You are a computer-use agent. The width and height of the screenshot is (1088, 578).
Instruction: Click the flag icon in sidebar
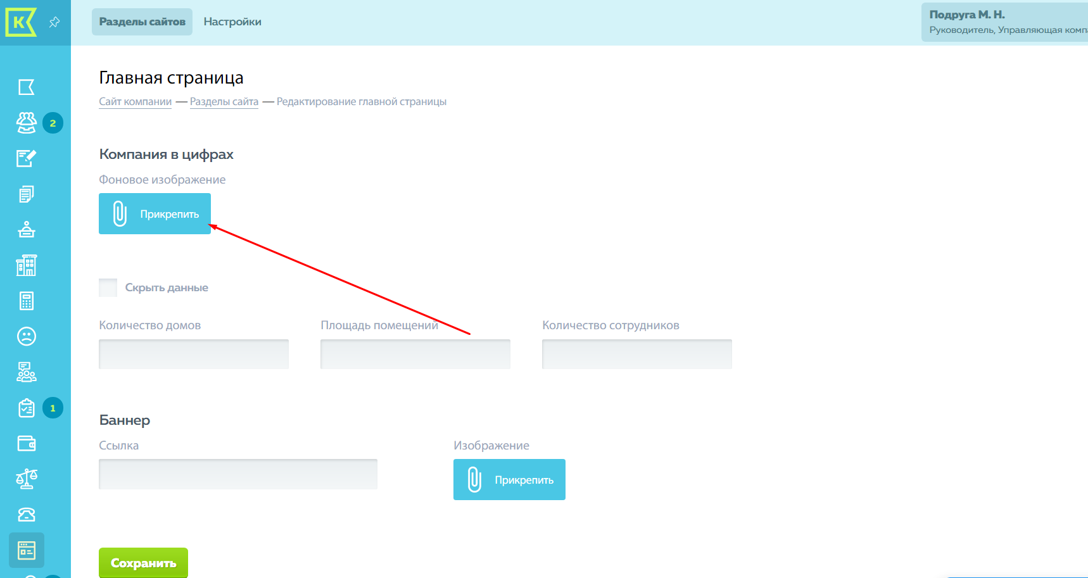coord(27,87)
